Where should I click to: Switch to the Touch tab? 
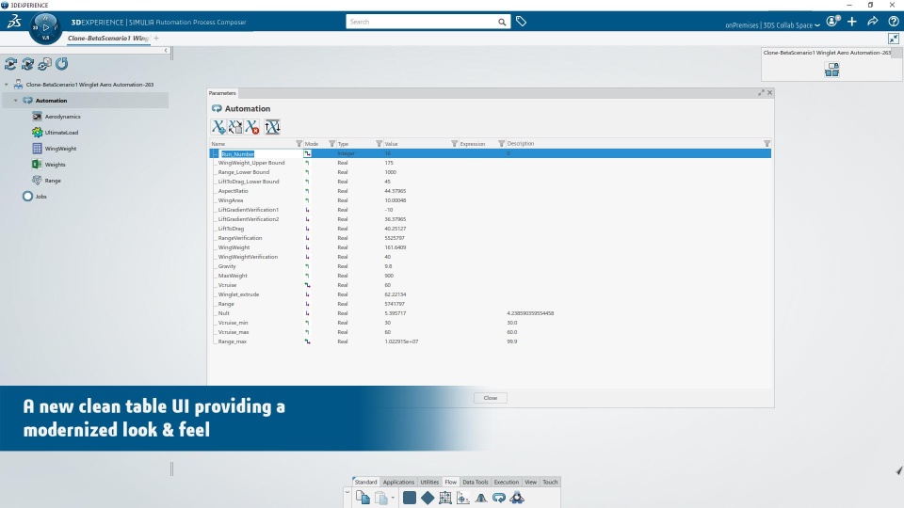550,482
